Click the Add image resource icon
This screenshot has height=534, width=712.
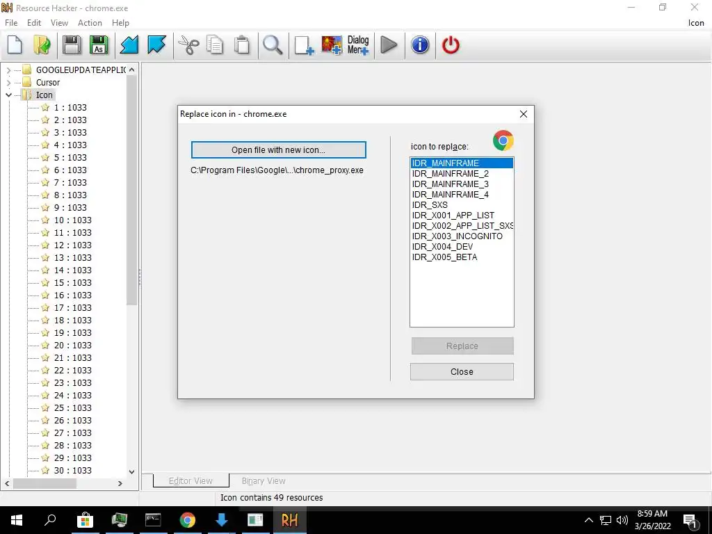pyautogui.click(x=332, y=45)
